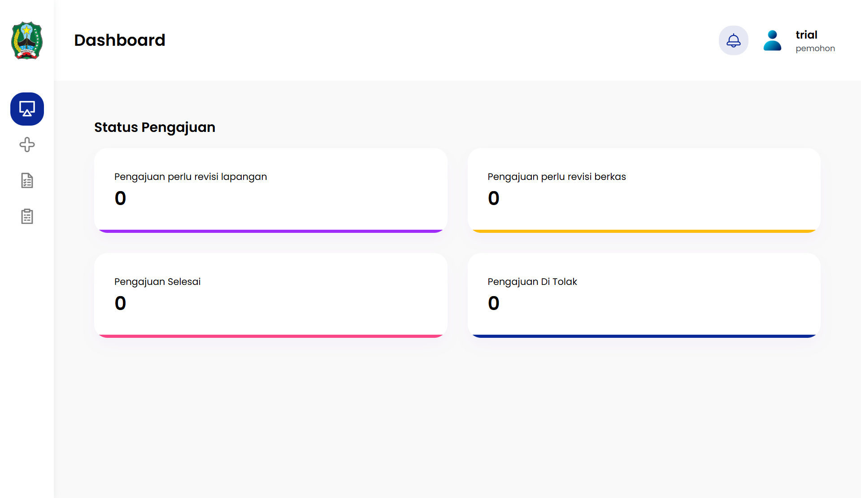This screenshot has width=861, height=498.
Task: Open the document checklist sidebar icon
Action: [x=27, y=180]
